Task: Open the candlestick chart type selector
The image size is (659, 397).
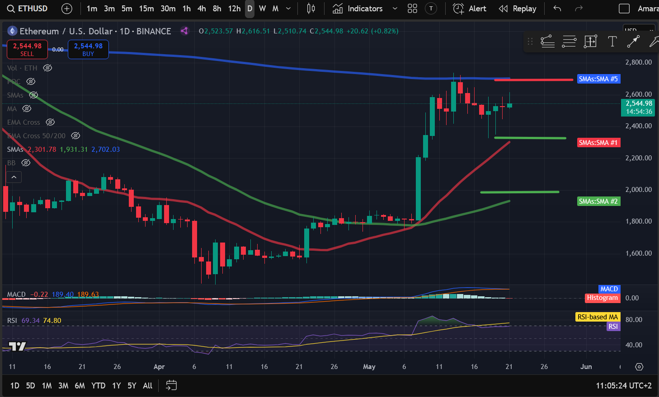Action: [x=311, y=9]
